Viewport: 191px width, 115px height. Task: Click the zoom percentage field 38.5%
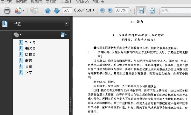coord(122,11)
